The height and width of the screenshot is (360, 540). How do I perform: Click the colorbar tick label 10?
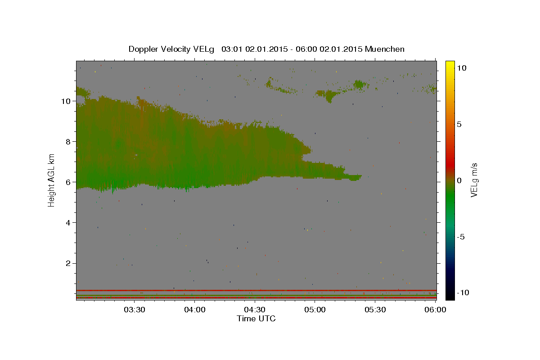462,68
